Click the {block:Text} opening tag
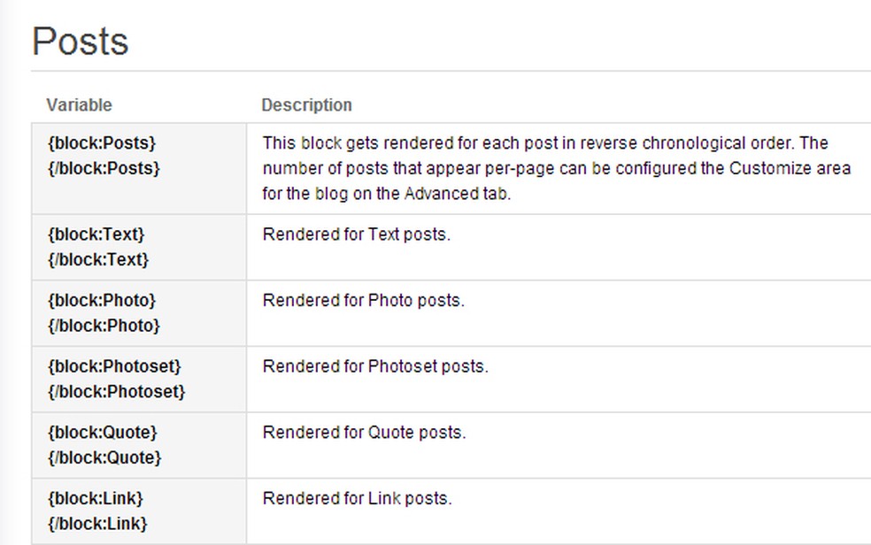The height and width of the screenshot is (545, 871). 96,234
